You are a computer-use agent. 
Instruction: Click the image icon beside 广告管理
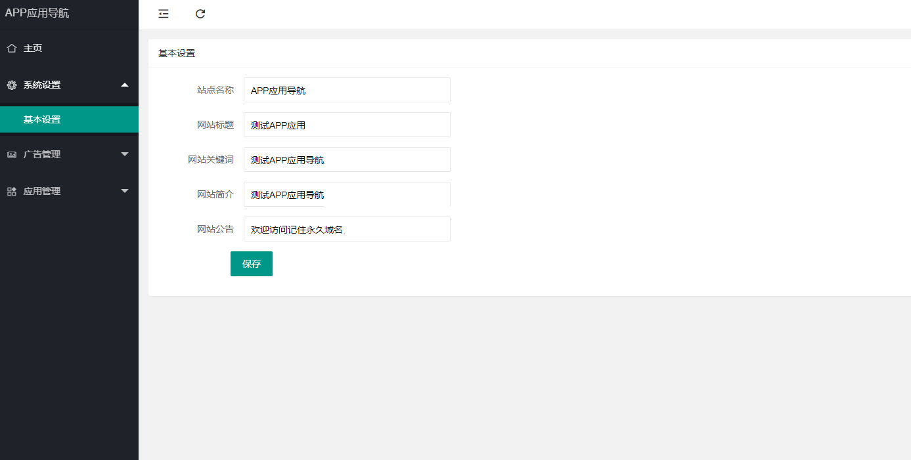(11, 154)
